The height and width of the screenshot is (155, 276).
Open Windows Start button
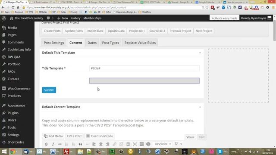(4, 152)
